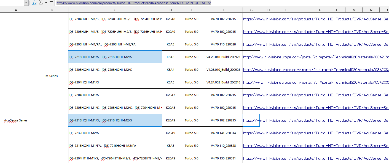Select column A by its header
Image resolution: width=389 pixels, height=163 pixels.
16,10
